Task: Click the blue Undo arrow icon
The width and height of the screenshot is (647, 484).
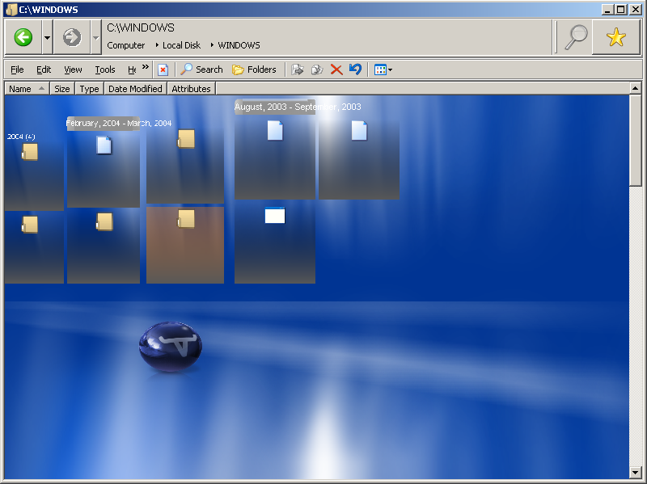Action: click(x=355, y=69)
